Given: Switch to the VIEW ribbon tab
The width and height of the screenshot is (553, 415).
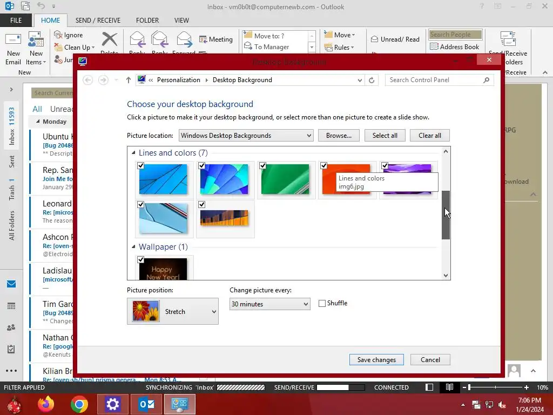Looking at the screenshot, I should pos(181,20).
